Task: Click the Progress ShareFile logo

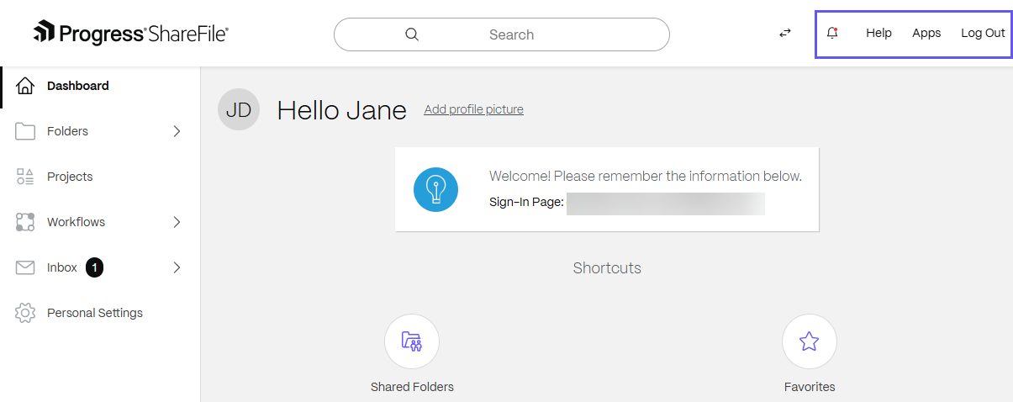Action: click(x=130, y=34)
